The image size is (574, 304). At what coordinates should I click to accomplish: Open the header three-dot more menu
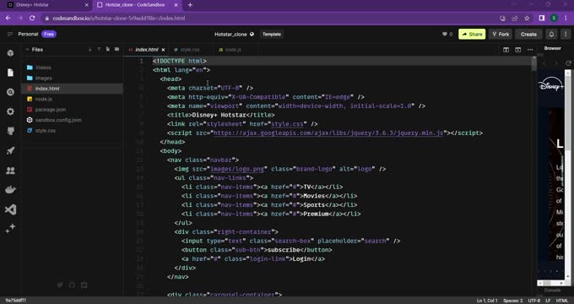(566, 34)
